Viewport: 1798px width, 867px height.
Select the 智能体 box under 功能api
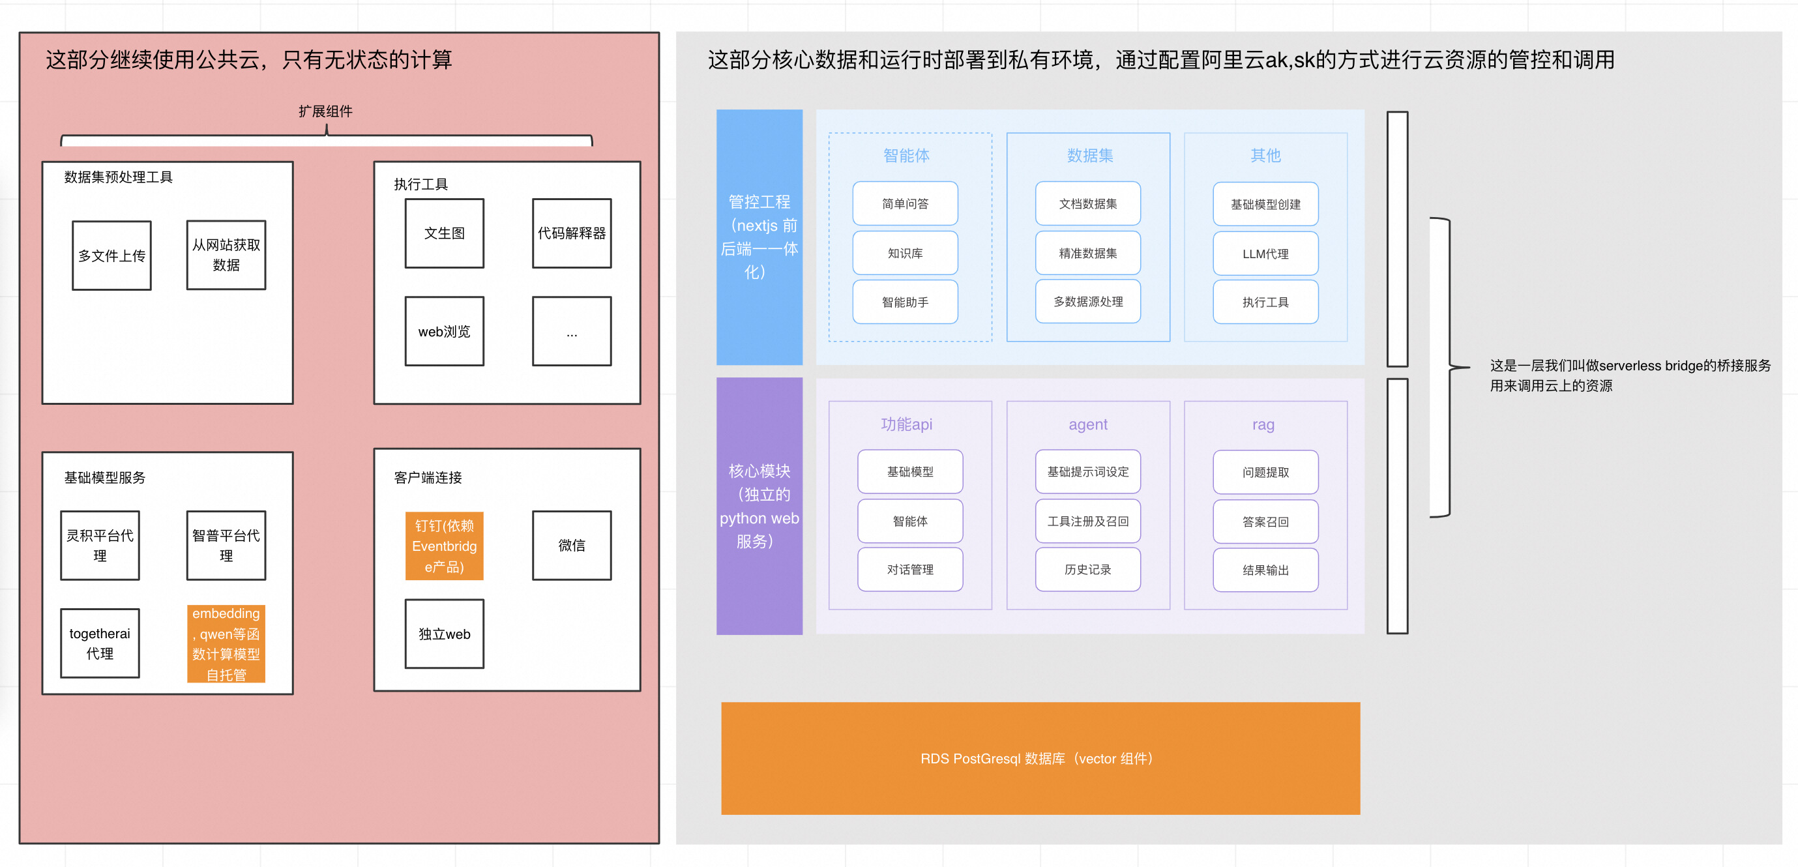(x=910, y=521)
